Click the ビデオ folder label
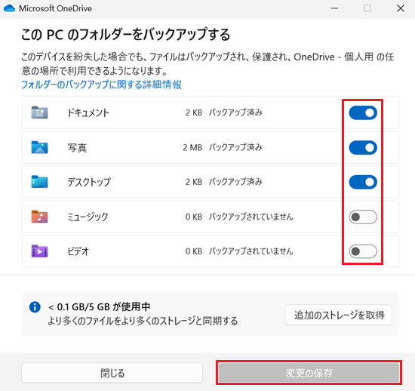 [x=78, y=251]
